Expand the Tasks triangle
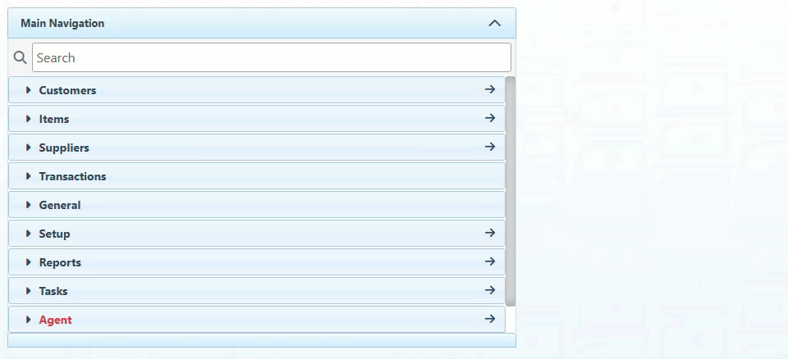 click(29, 291)
